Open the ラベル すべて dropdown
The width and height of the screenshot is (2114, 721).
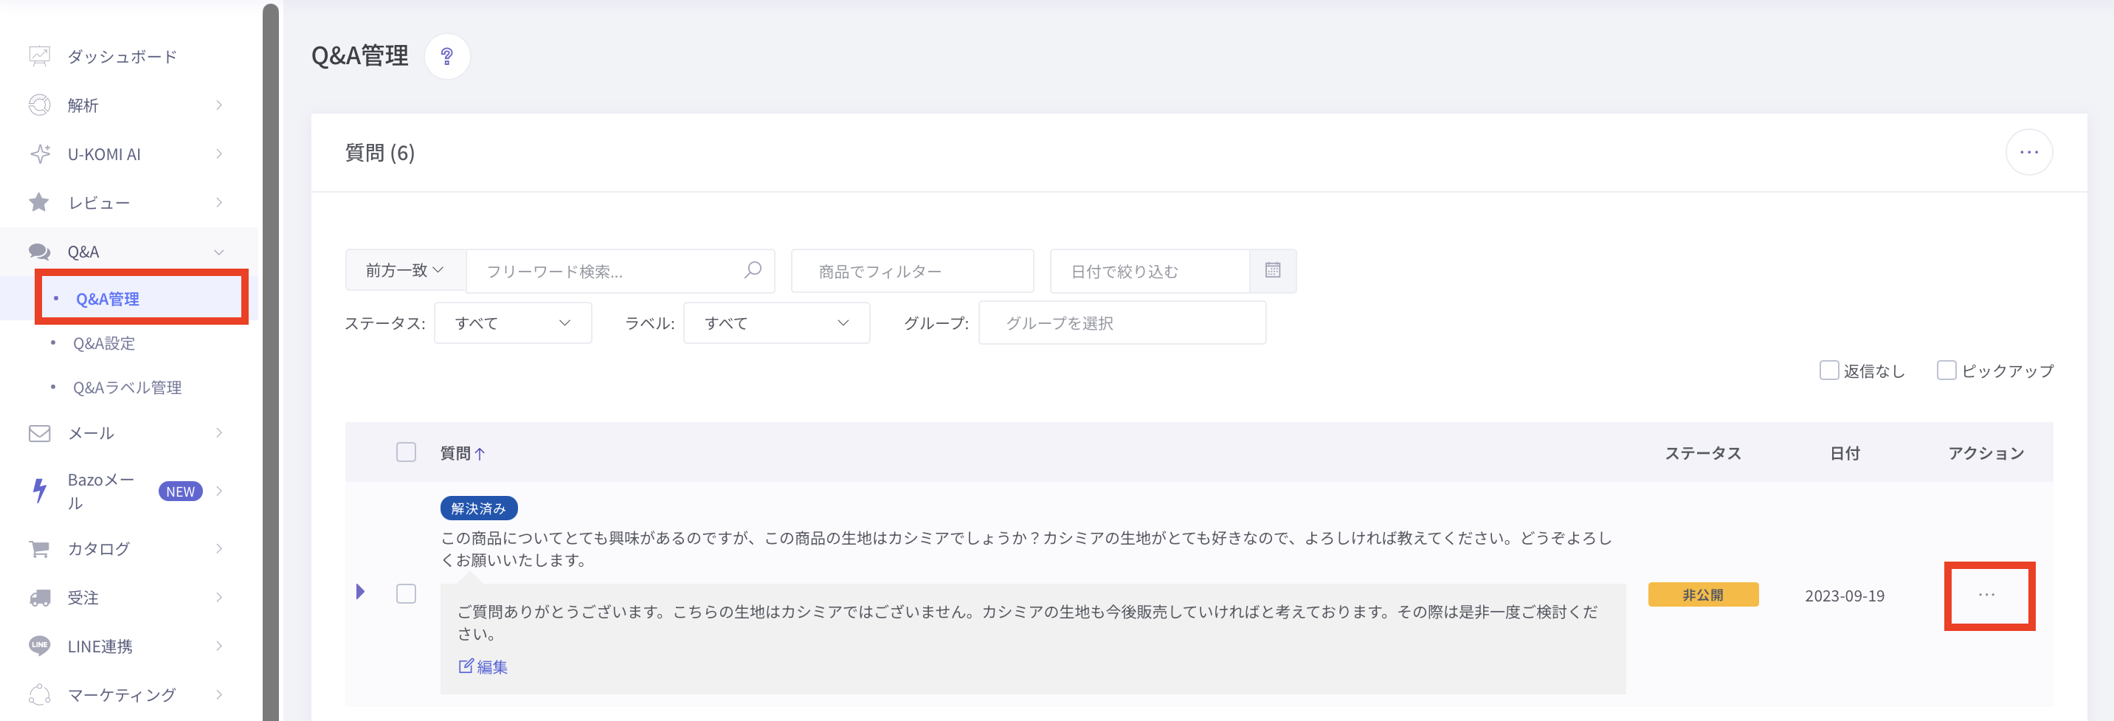[776, 322]
